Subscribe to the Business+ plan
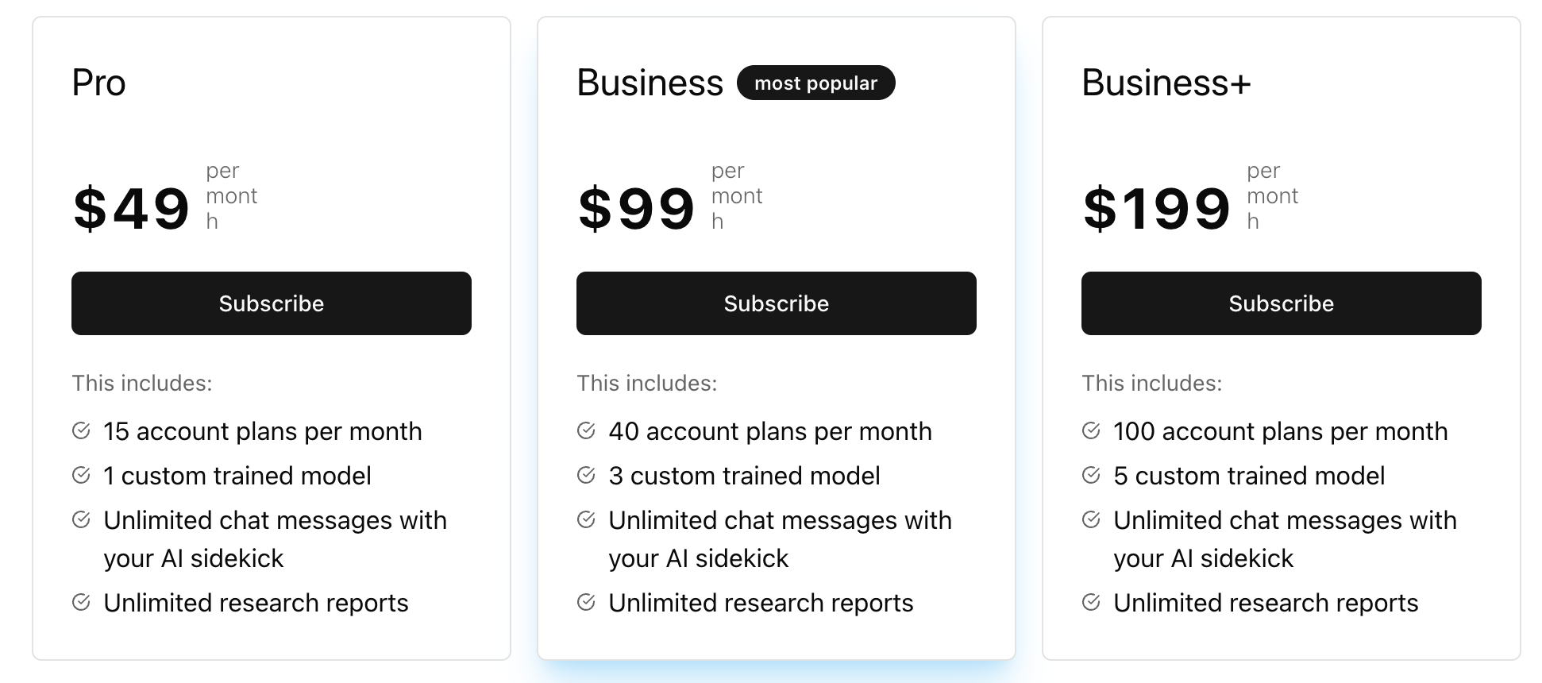Screen dimensions: 1542x683 click(1281, 303)
